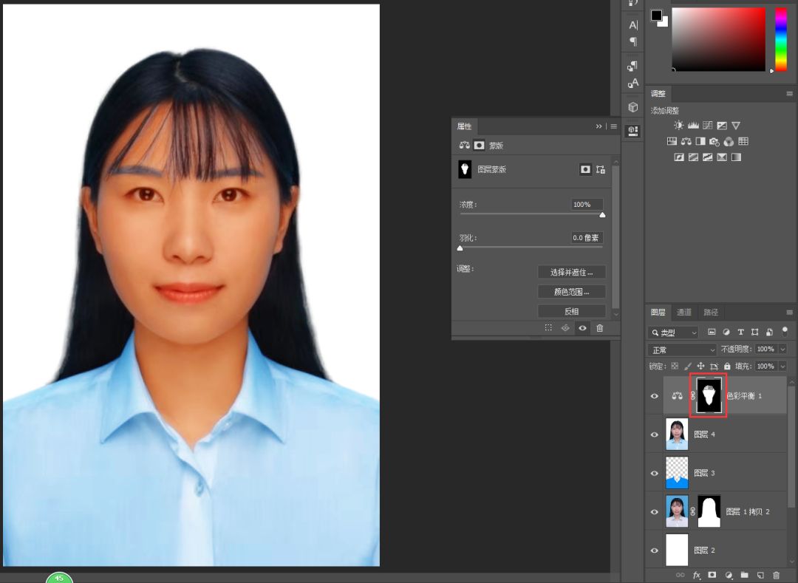The image size is (798, 583).
Task: Switch to the 路径 tab
Action: [711, 313]
